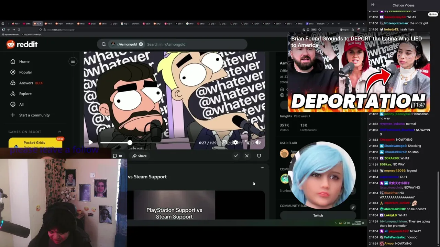Click the browser back arrow

pos(8,30)
